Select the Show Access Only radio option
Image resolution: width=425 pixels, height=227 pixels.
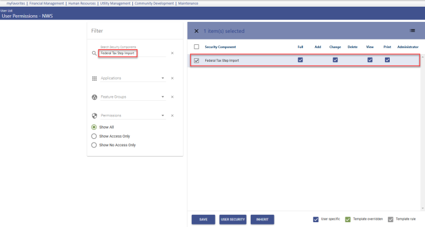coord(93,136)
